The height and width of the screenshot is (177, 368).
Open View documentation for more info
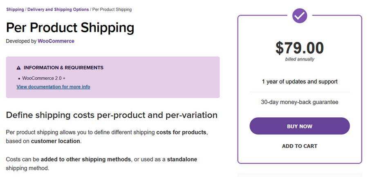(x=53, y=87)
